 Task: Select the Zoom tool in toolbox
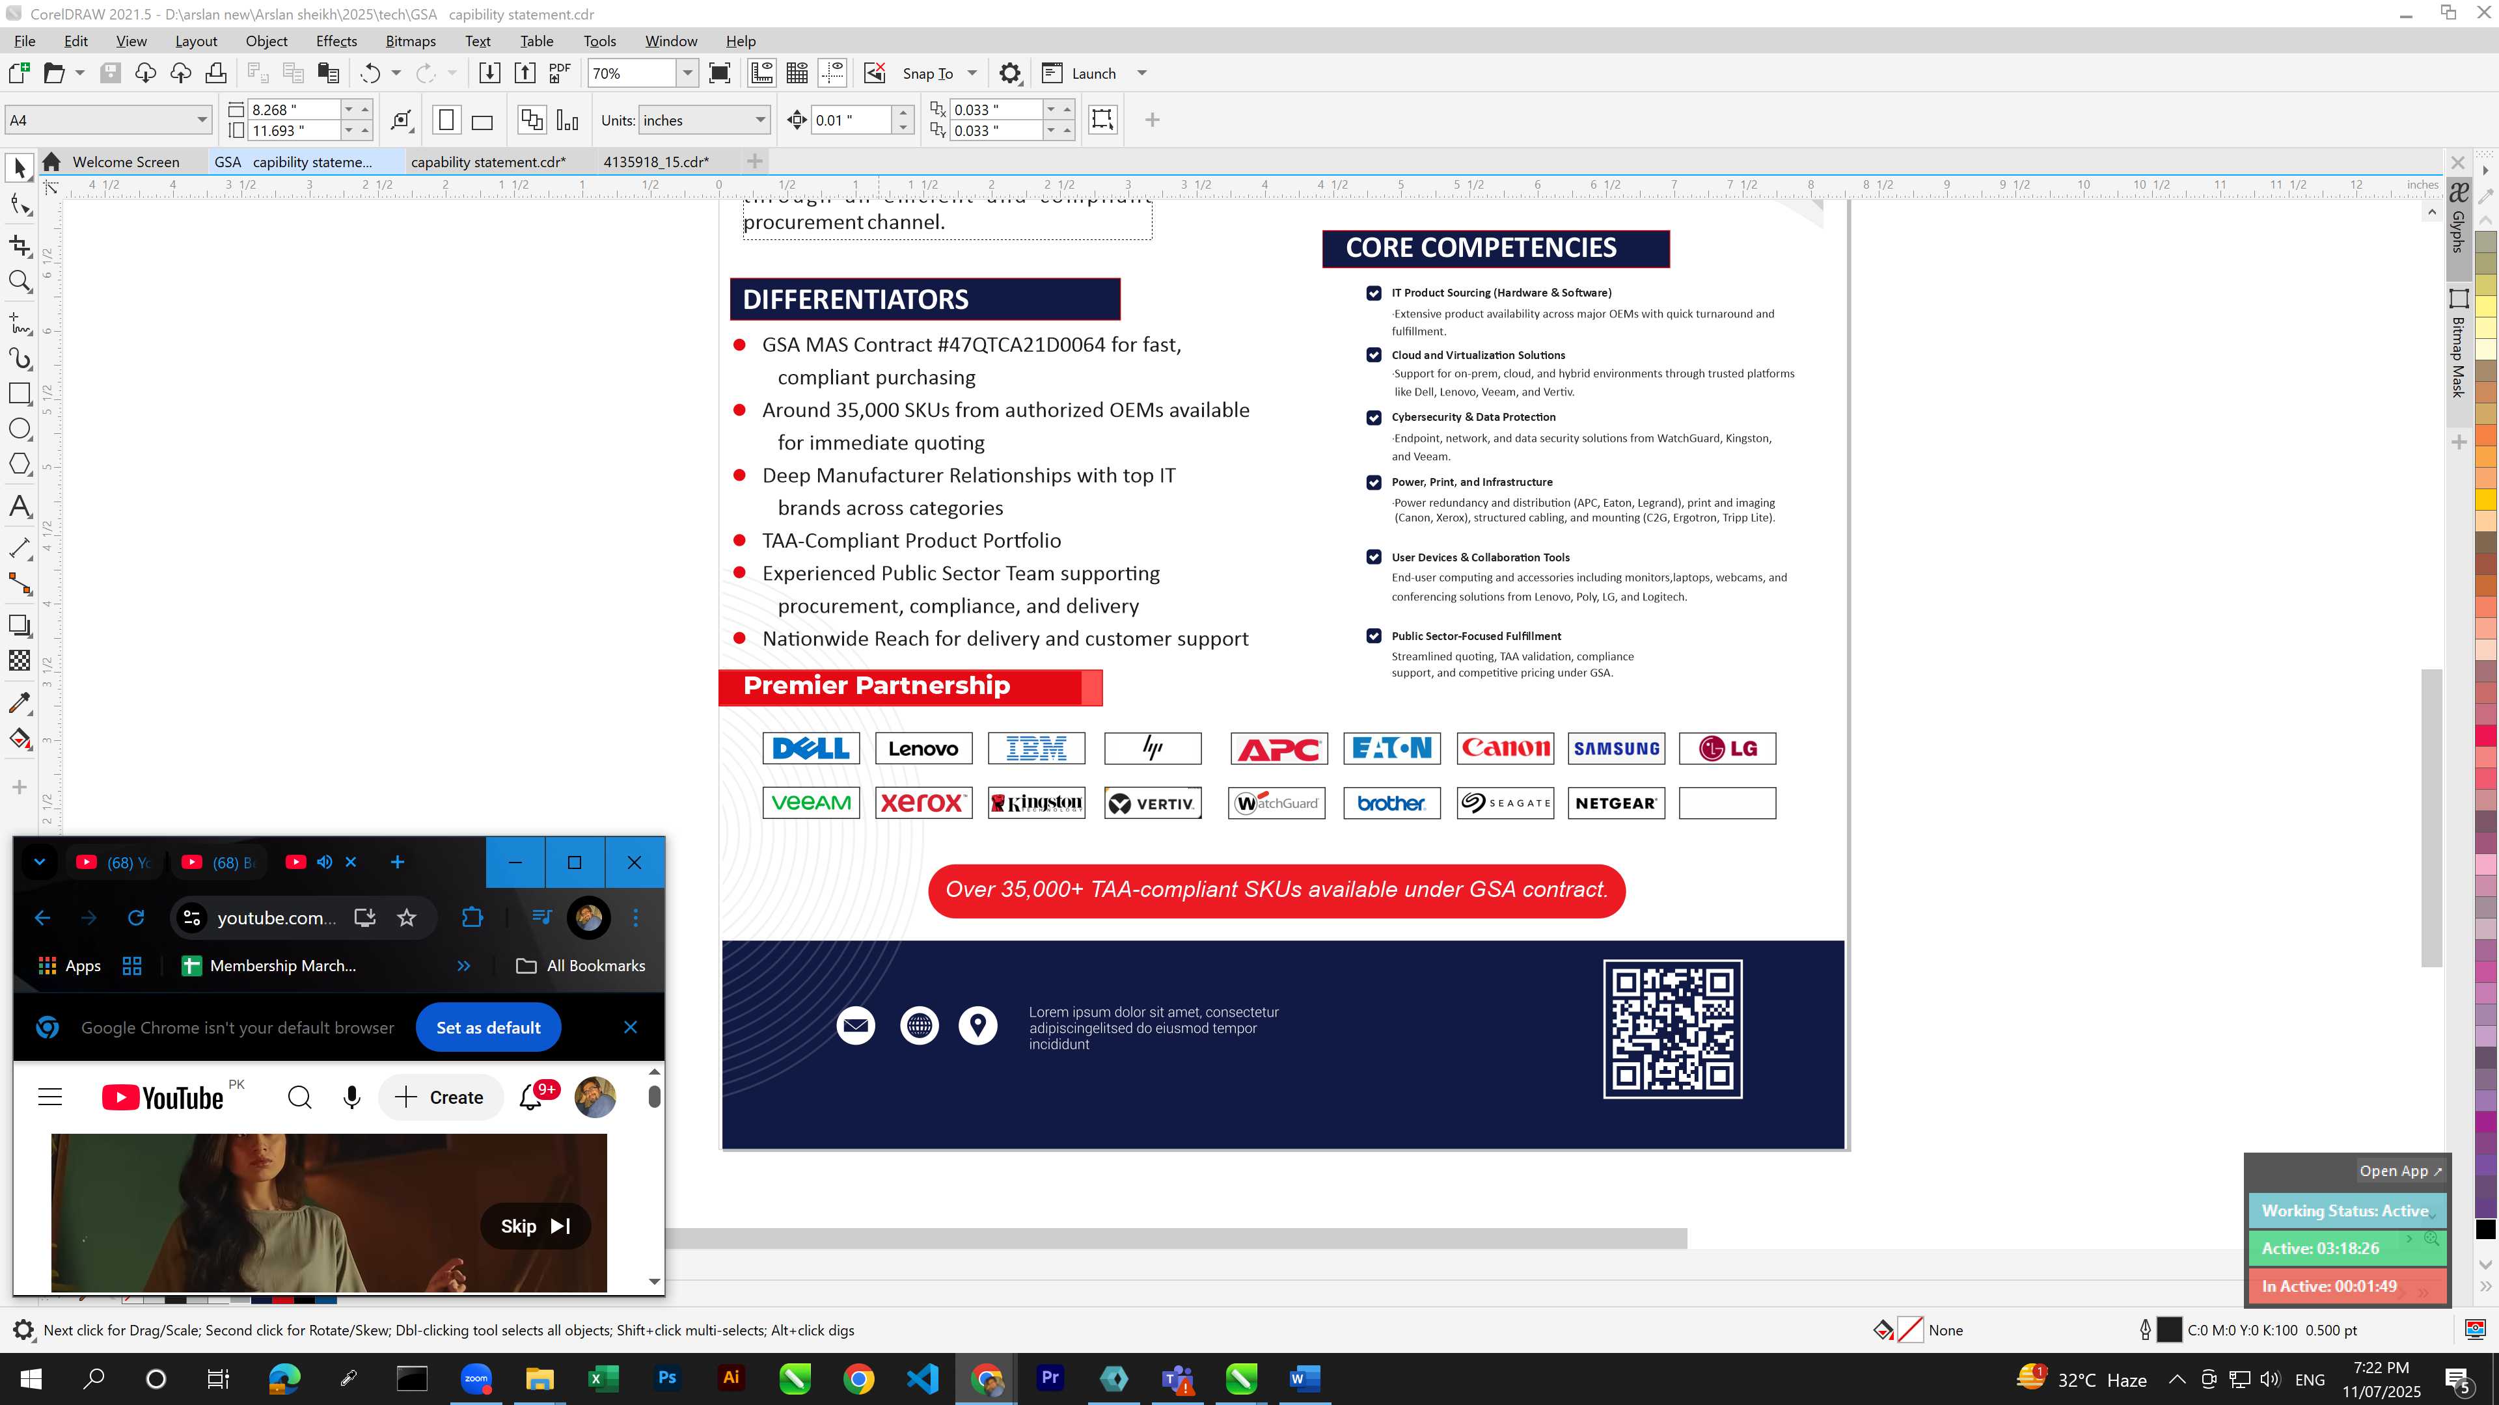coord(20,281)
